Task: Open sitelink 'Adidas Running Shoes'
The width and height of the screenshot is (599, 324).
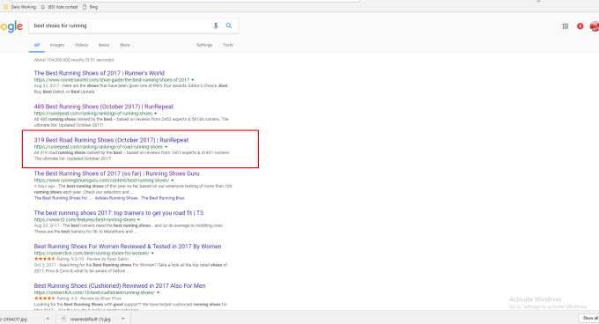Action: point(116,198)
